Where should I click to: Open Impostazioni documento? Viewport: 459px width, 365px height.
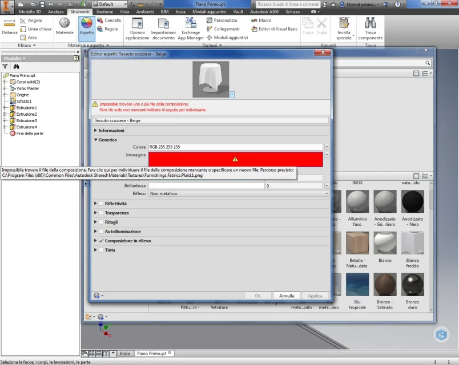click(163, 29)
